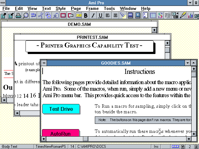Click the scissors Cut icon
The width and height of the screenshot is (199, 149).
tap(41, 15)
